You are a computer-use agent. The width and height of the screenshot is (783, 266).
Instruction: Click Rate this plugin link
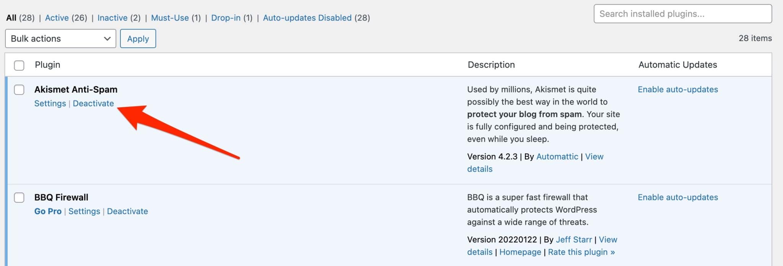581,252
